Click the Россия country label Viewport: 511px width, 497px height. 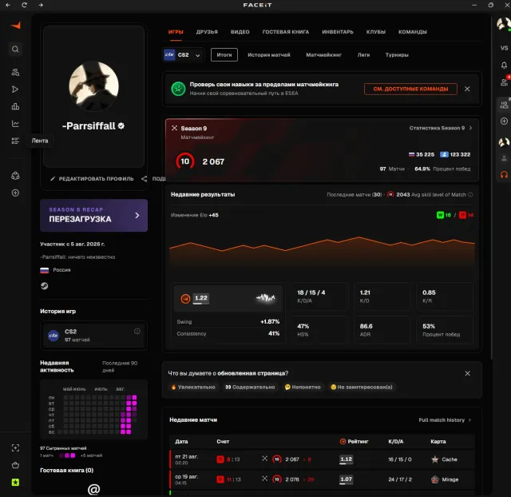61,270
